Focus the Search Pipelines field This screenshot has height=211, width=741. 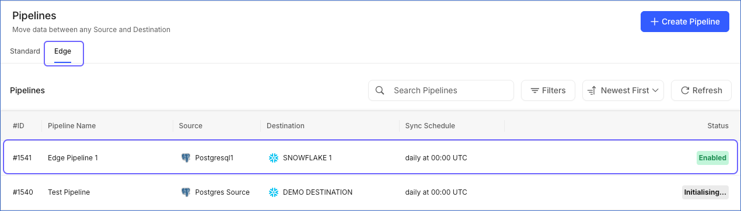441,90
